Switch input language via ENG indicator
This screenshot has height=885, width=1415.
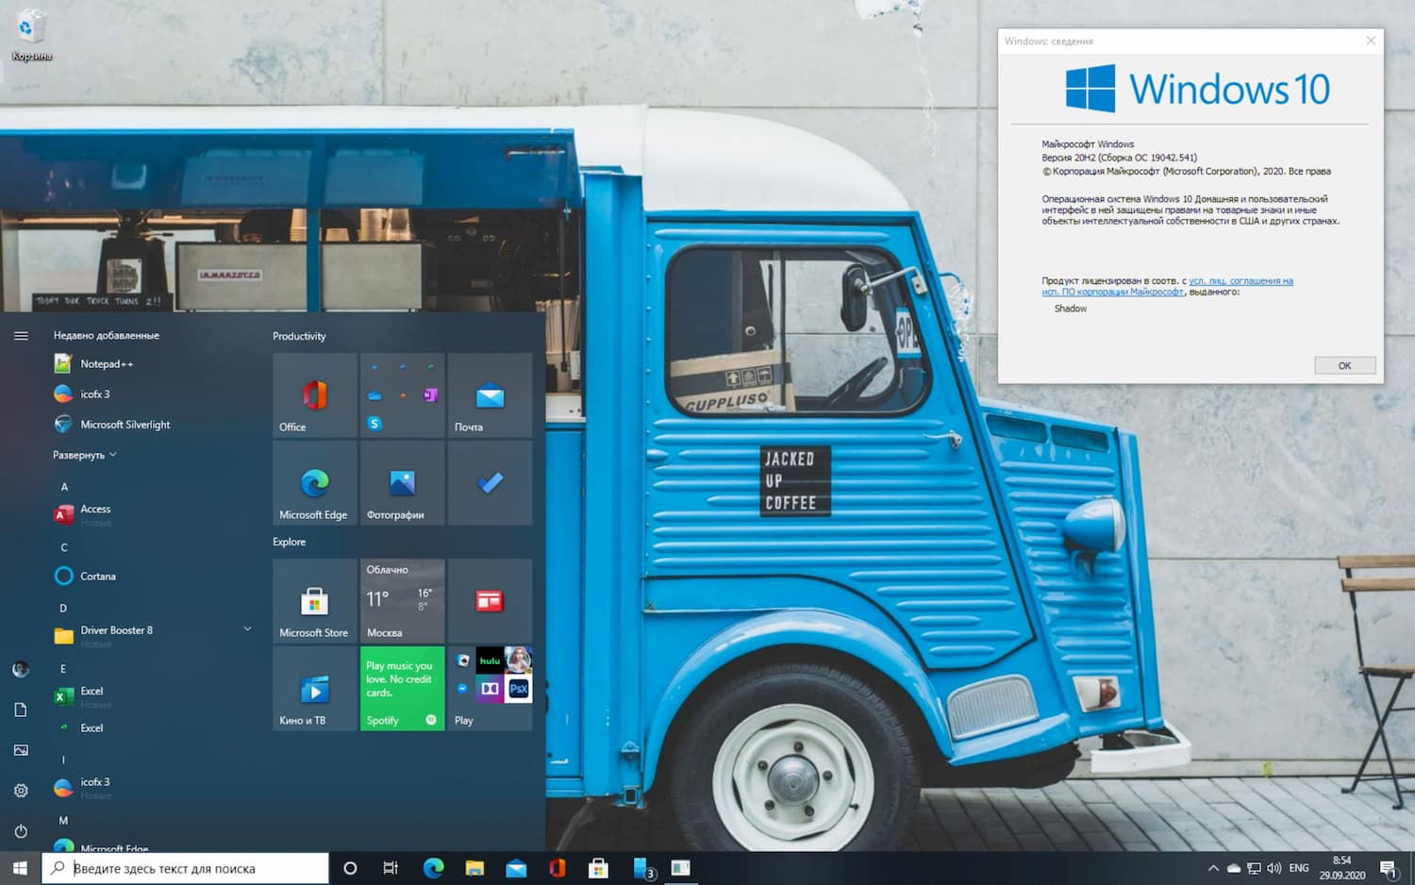click(1299, 868)
